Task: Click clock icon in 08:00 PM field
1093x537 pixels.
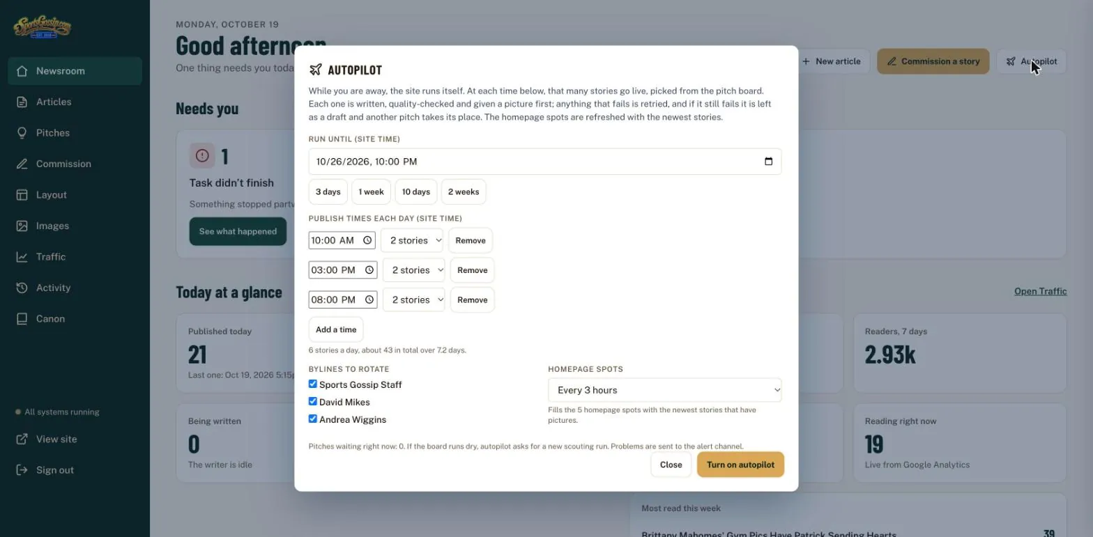Action: coord(369,300)
